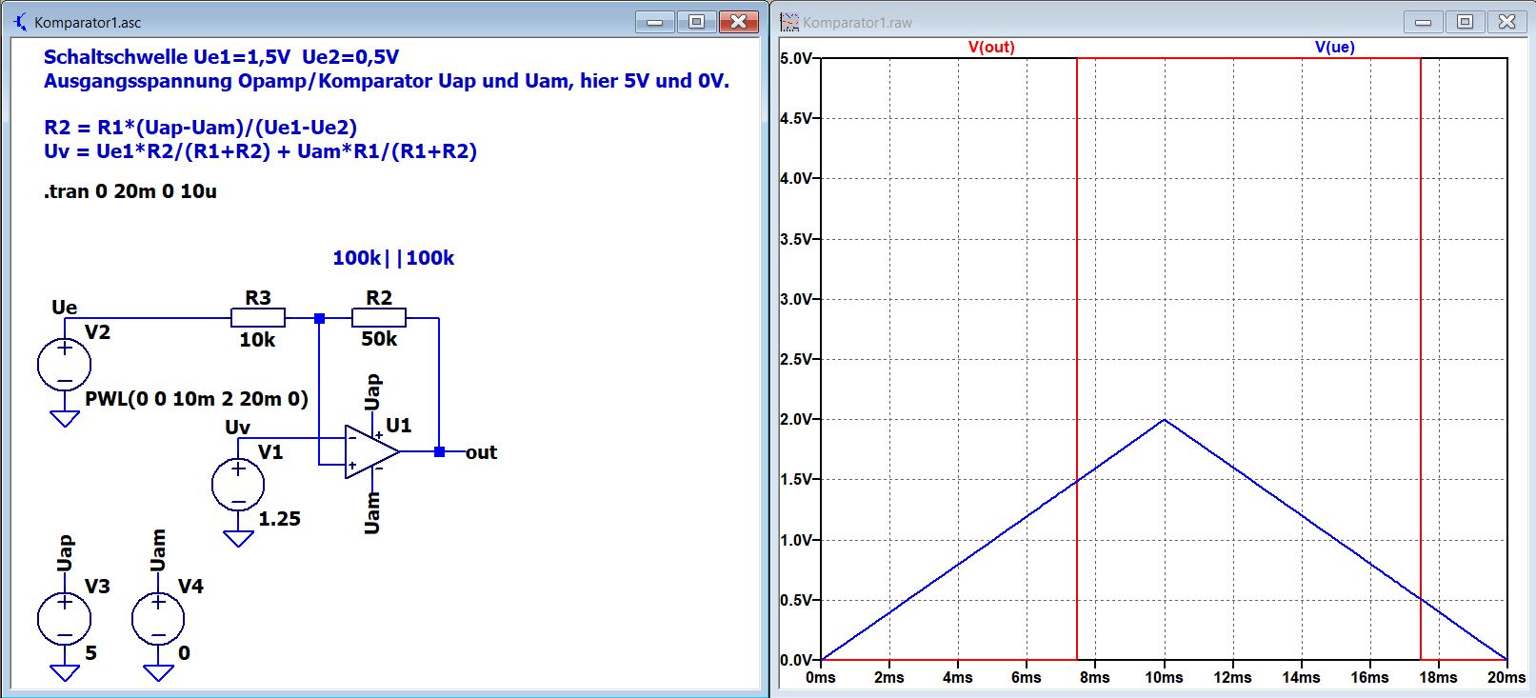
Task: Click the Uap label above the opamp
Action: [x=372, y=393]
